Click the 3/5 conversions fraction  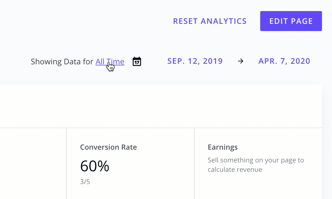(x=85, y=182)
